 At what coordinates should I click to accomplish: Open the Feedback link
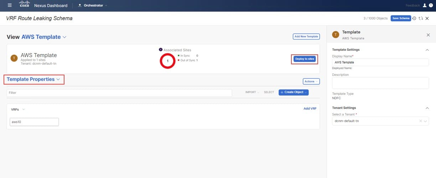pos(412,5)
